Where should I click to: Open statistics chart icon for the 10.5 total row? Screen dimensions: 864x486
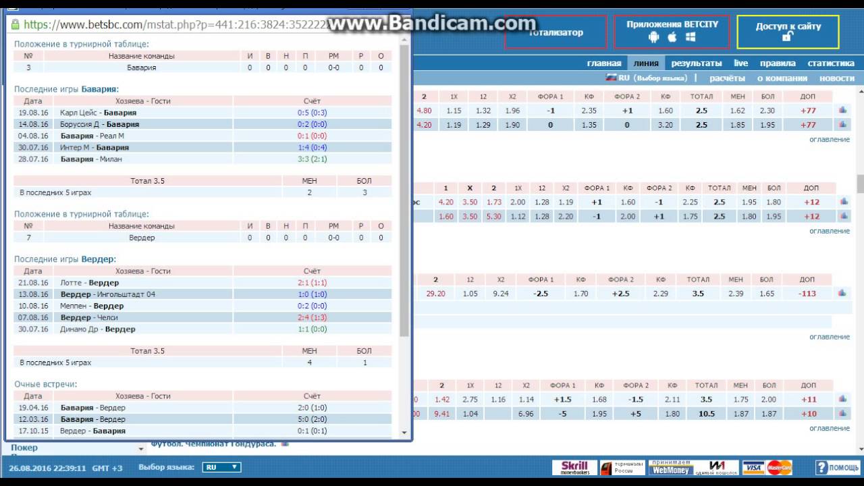842,414
